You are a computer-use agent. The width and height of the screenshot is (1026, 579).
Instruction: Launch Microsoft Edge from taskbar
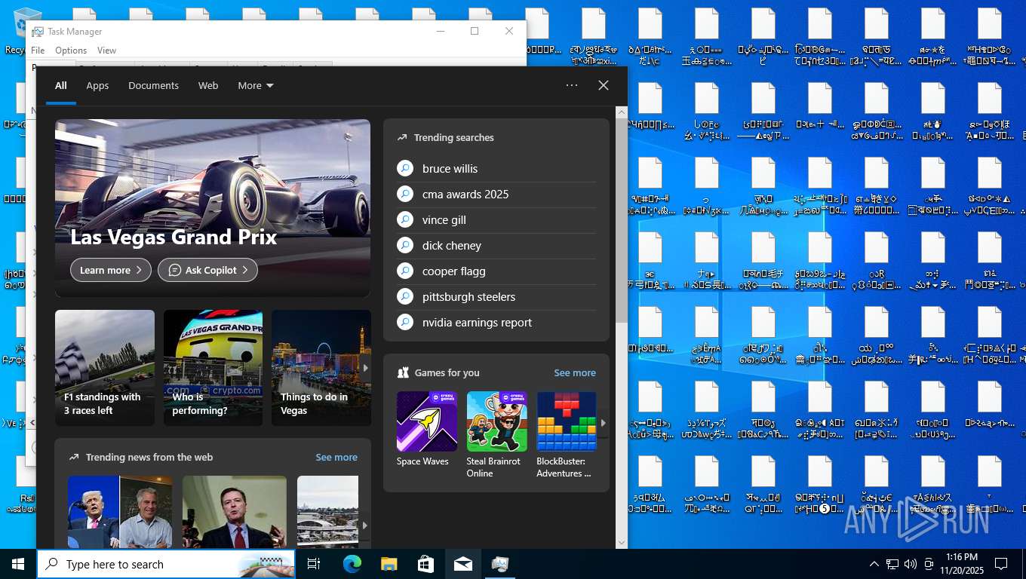[352, 564]
